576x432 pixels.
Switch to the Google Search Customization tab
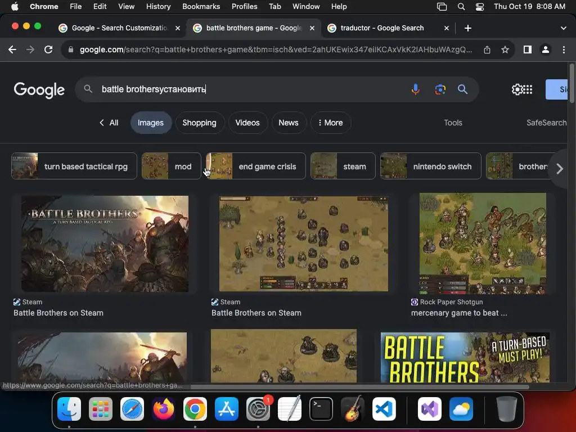click(119, 28)
